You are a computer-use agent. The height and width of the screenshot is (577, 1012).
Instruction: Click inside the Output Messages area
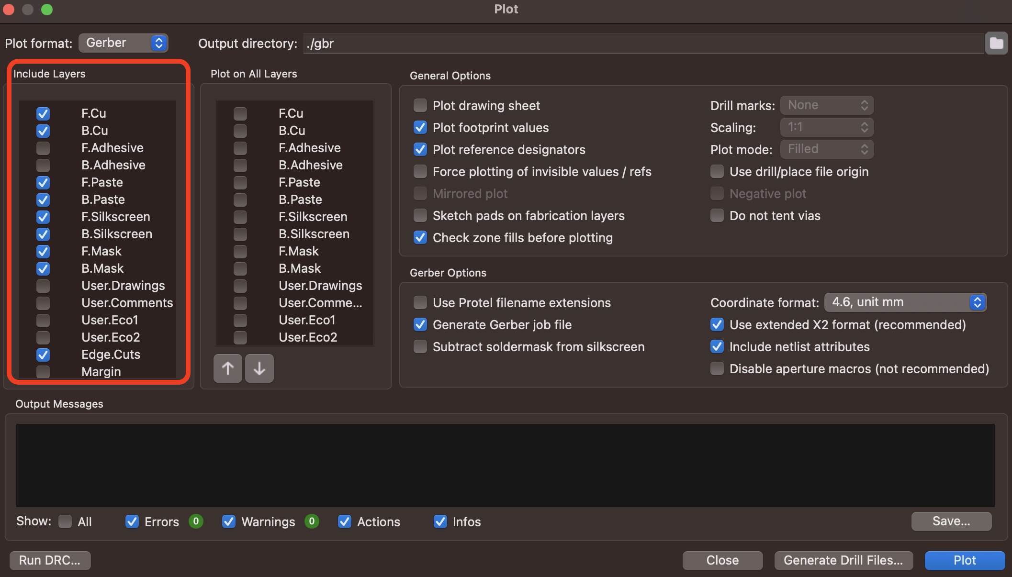[505, 465]
